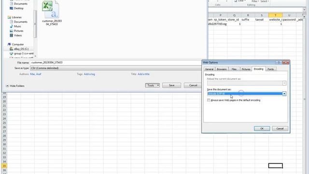The height and width of the screenshot is (174, 309).
Task: Click the suffix header cell
Action: pos(248,19)
